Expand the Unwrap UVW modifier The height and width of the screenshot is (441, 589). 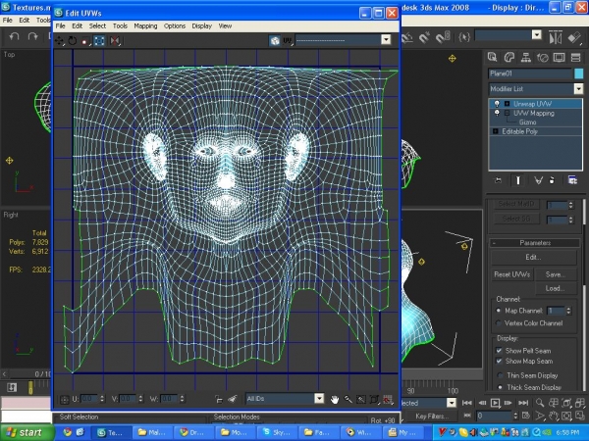507,104
